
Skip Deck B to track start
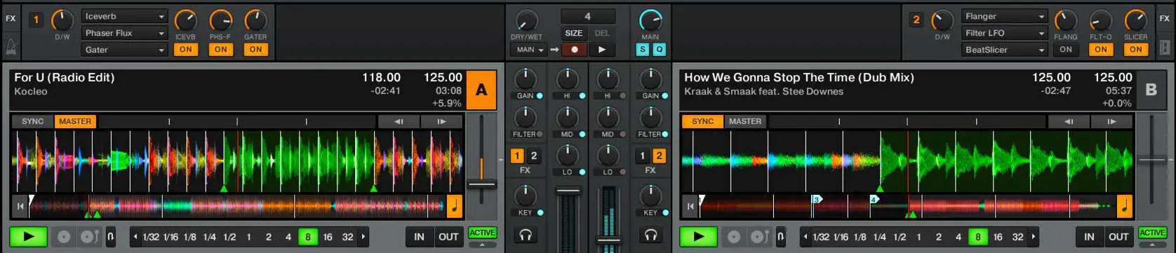tap(690, 206)
